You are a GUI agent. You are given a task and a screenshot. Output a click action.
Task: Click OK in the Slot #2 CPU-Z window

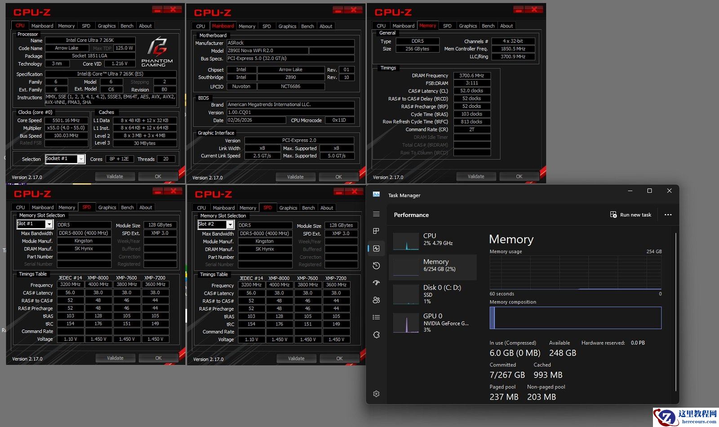[x=339, y=358]
